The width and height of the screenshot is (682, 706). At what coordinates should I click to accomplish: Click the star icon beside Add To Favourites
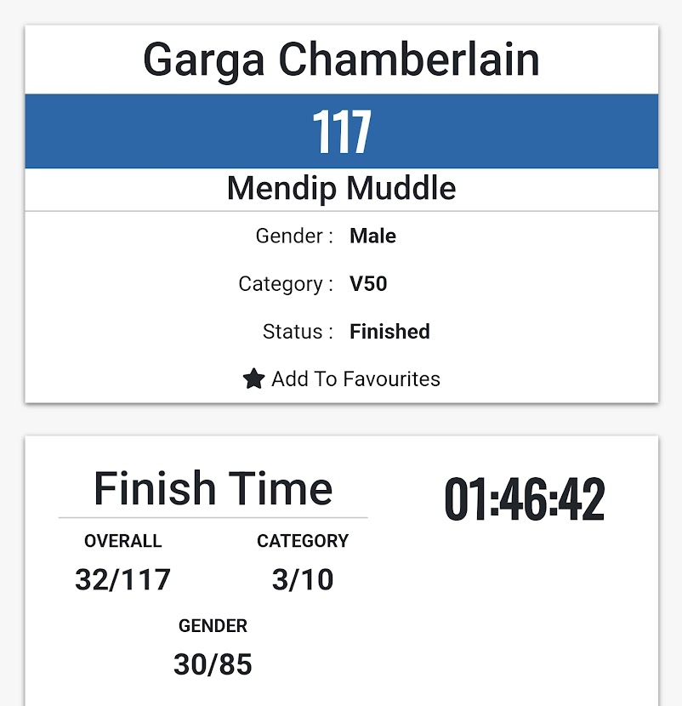tap(254, 379)
